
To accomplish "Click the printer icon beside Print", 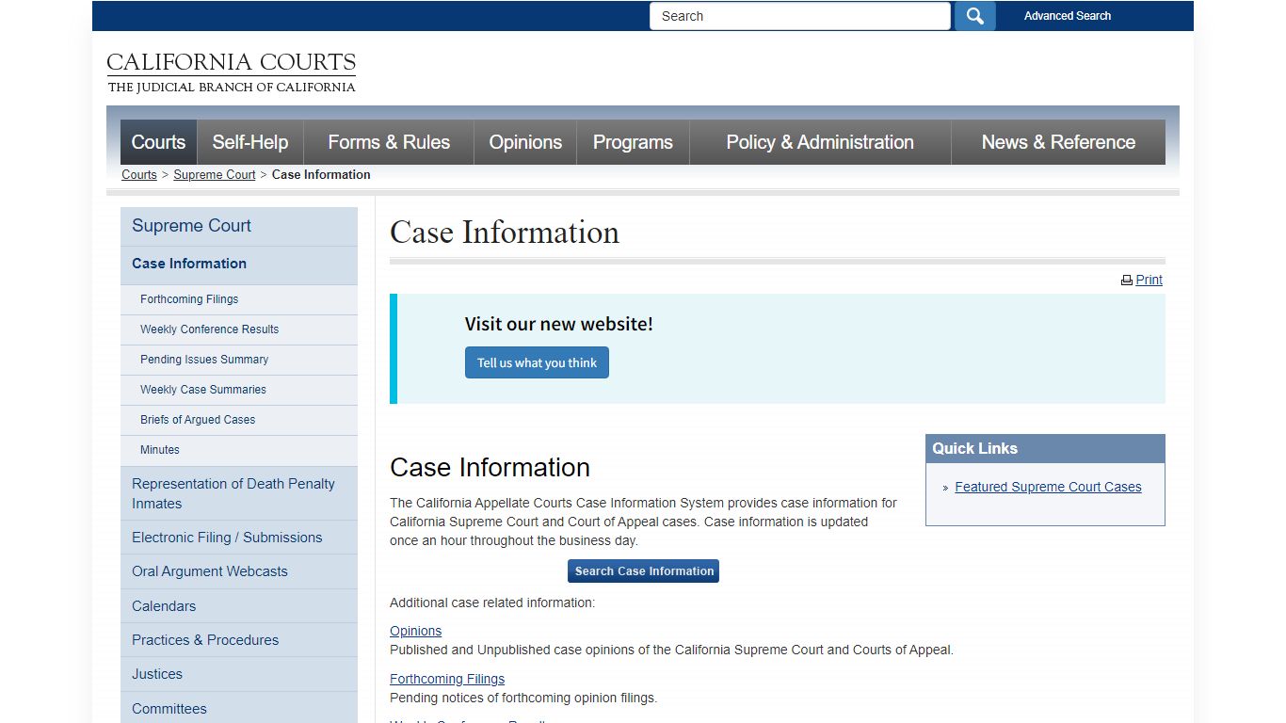I will [x=1126, y=281].
